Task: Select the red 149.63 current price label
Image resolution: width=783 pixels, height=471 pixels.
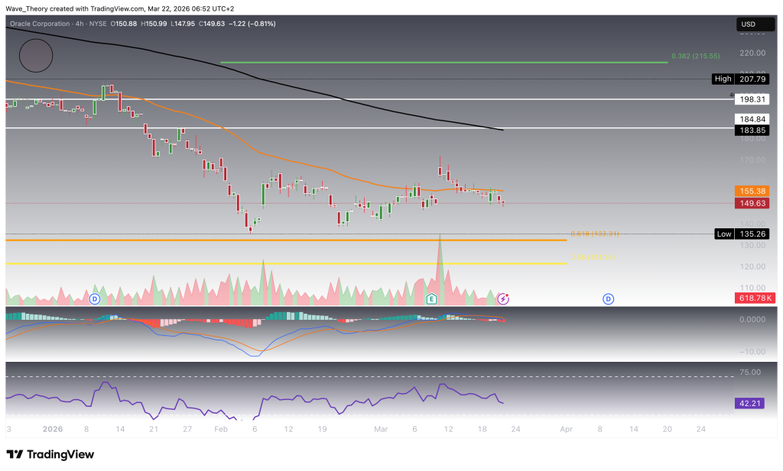Action: [x=751, y=203]
